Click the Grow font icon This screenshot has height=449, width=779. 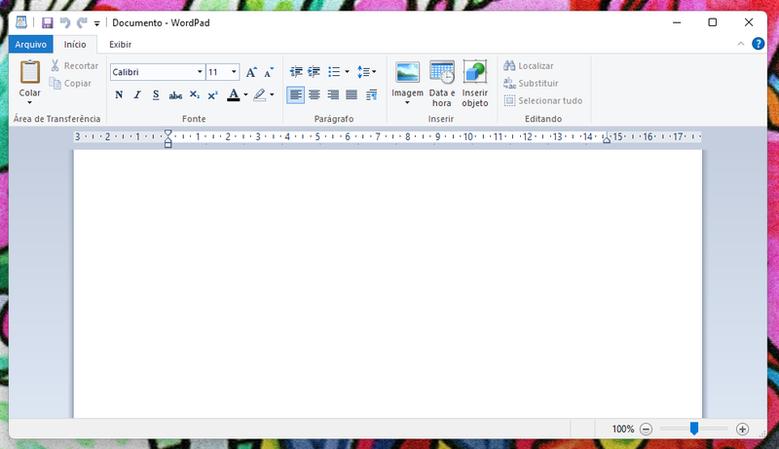point(251,72)
